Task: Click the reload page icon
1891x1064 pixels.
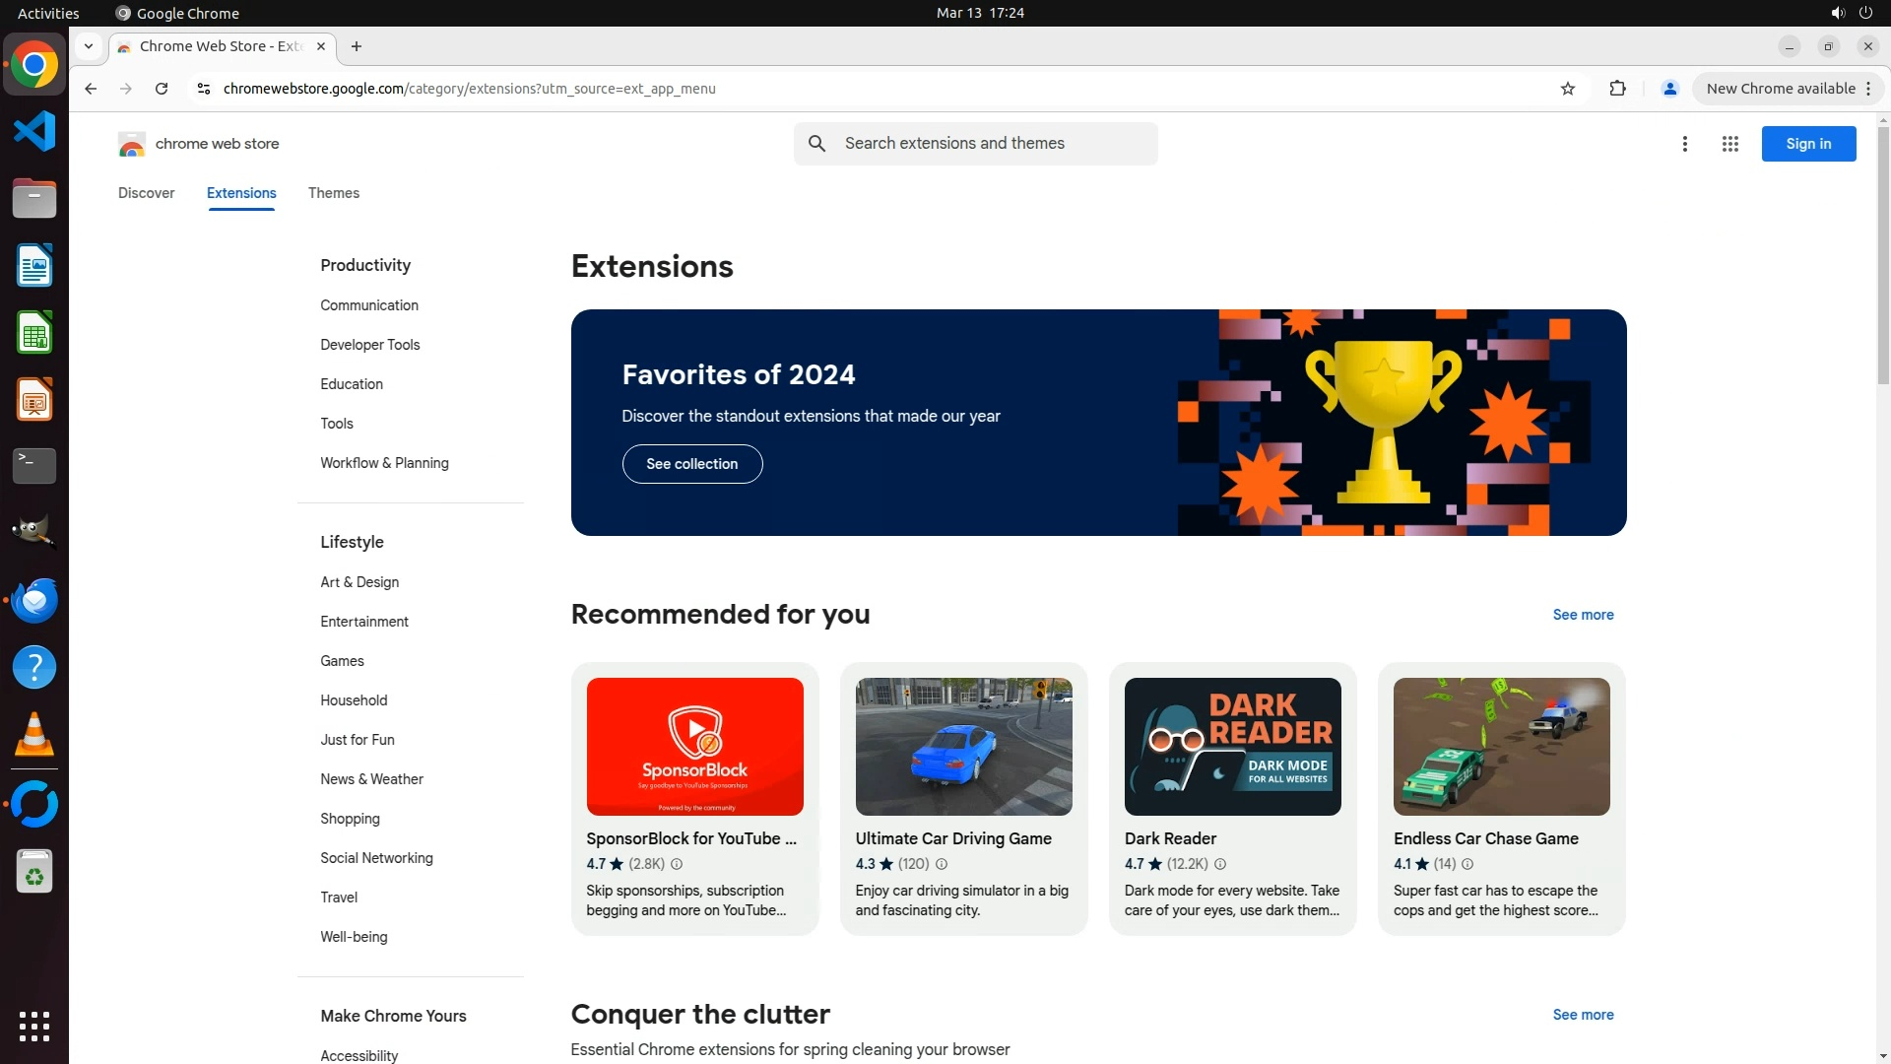Action: point(162,89)
